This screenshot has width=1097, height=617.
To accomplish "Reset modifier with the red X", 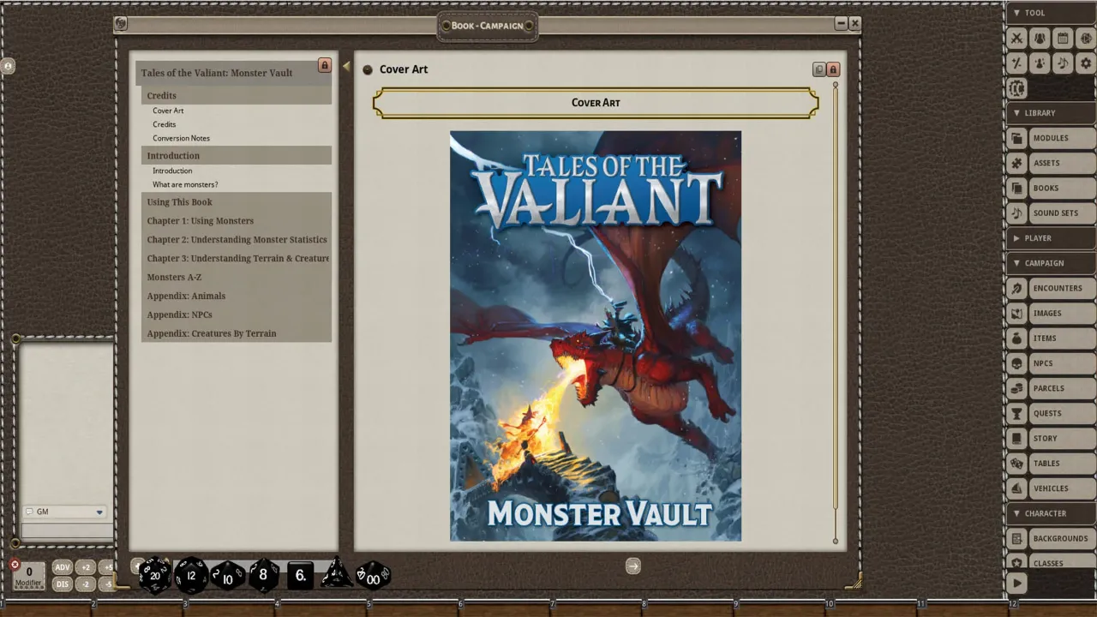I will point(15,564).
